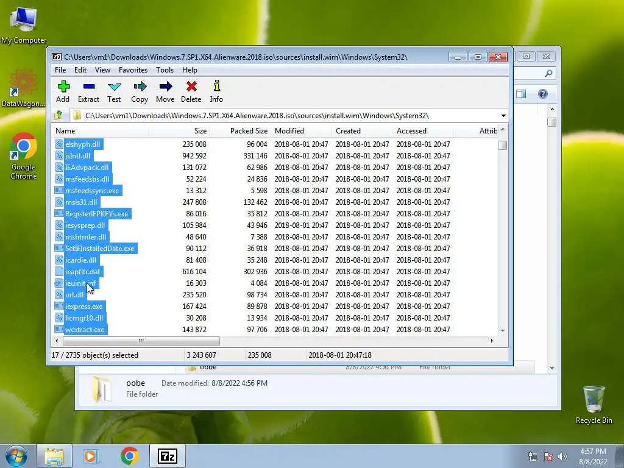
Task: Open the Edit menu
Action: click(x=80, y=70)
